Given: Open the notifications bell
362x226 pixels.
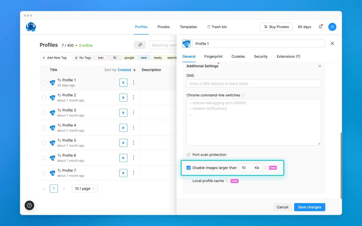Looking at the screenshot, I should (320, 27).
